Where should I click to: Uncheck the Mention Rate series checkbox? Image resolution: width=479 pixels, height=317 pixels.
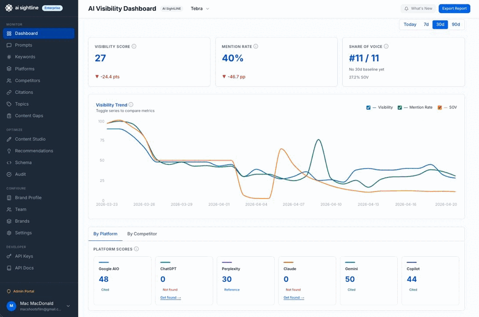pyautogui.click(x=400, y=108)
